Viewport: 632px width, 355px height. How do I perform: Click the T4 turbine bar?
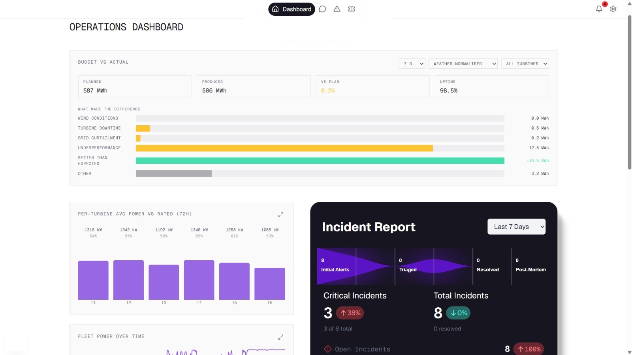199,280
